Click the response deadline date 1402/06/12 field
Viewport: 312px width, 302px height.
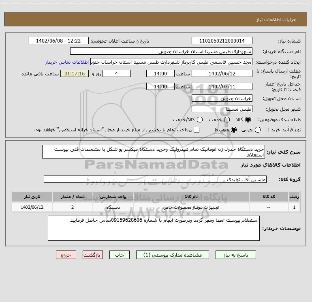pos(222,73)
